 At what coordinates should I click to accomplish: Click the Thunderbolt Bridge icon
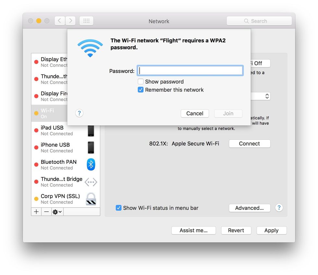tap(91, 182)
